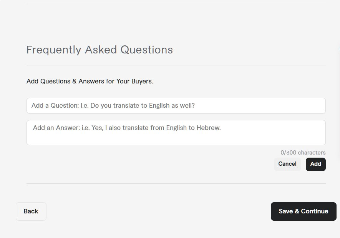The image size is (340, 238).
Task: Click into the Add an Answer text area
Action: pos(176,133)
